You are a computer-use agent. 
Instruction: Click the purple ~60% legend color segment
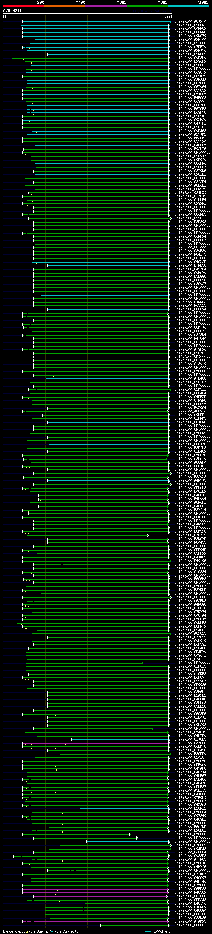point(106,6)
